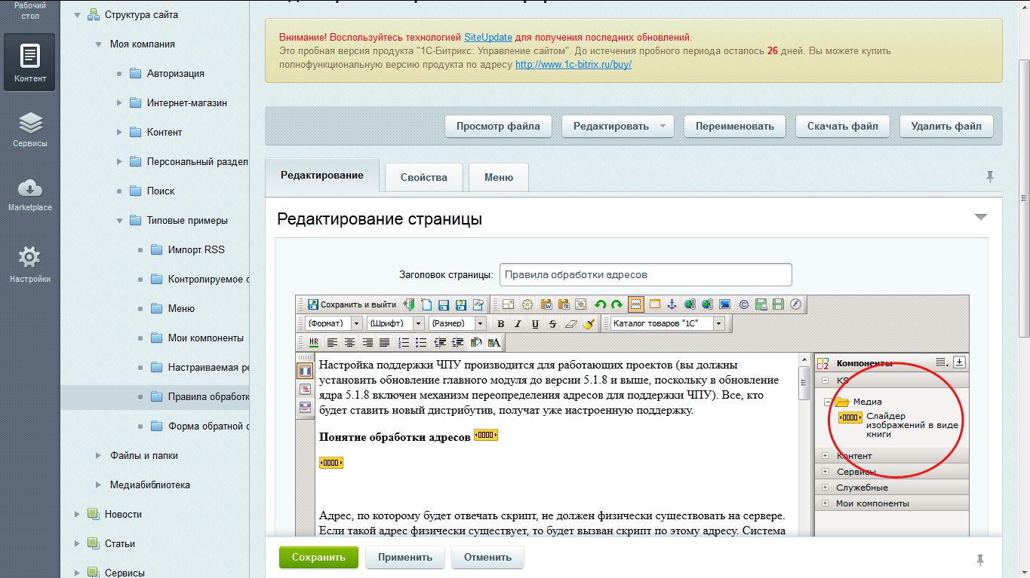
Task: Open the SiteUpdate link in the notice
Action: pyautogui.click(x=487, y=37)
